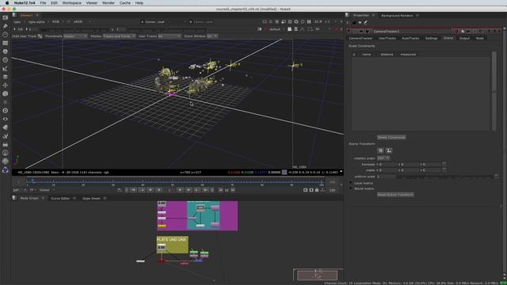The image size is (507, 285).
Task: Switch to the UserTracks tab
Action: coord(387,39)
